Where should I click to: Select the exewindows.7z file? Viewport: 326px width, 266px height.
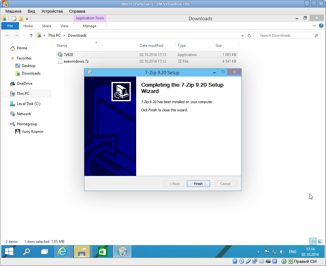pyautogui.click(x=147, y=61)
